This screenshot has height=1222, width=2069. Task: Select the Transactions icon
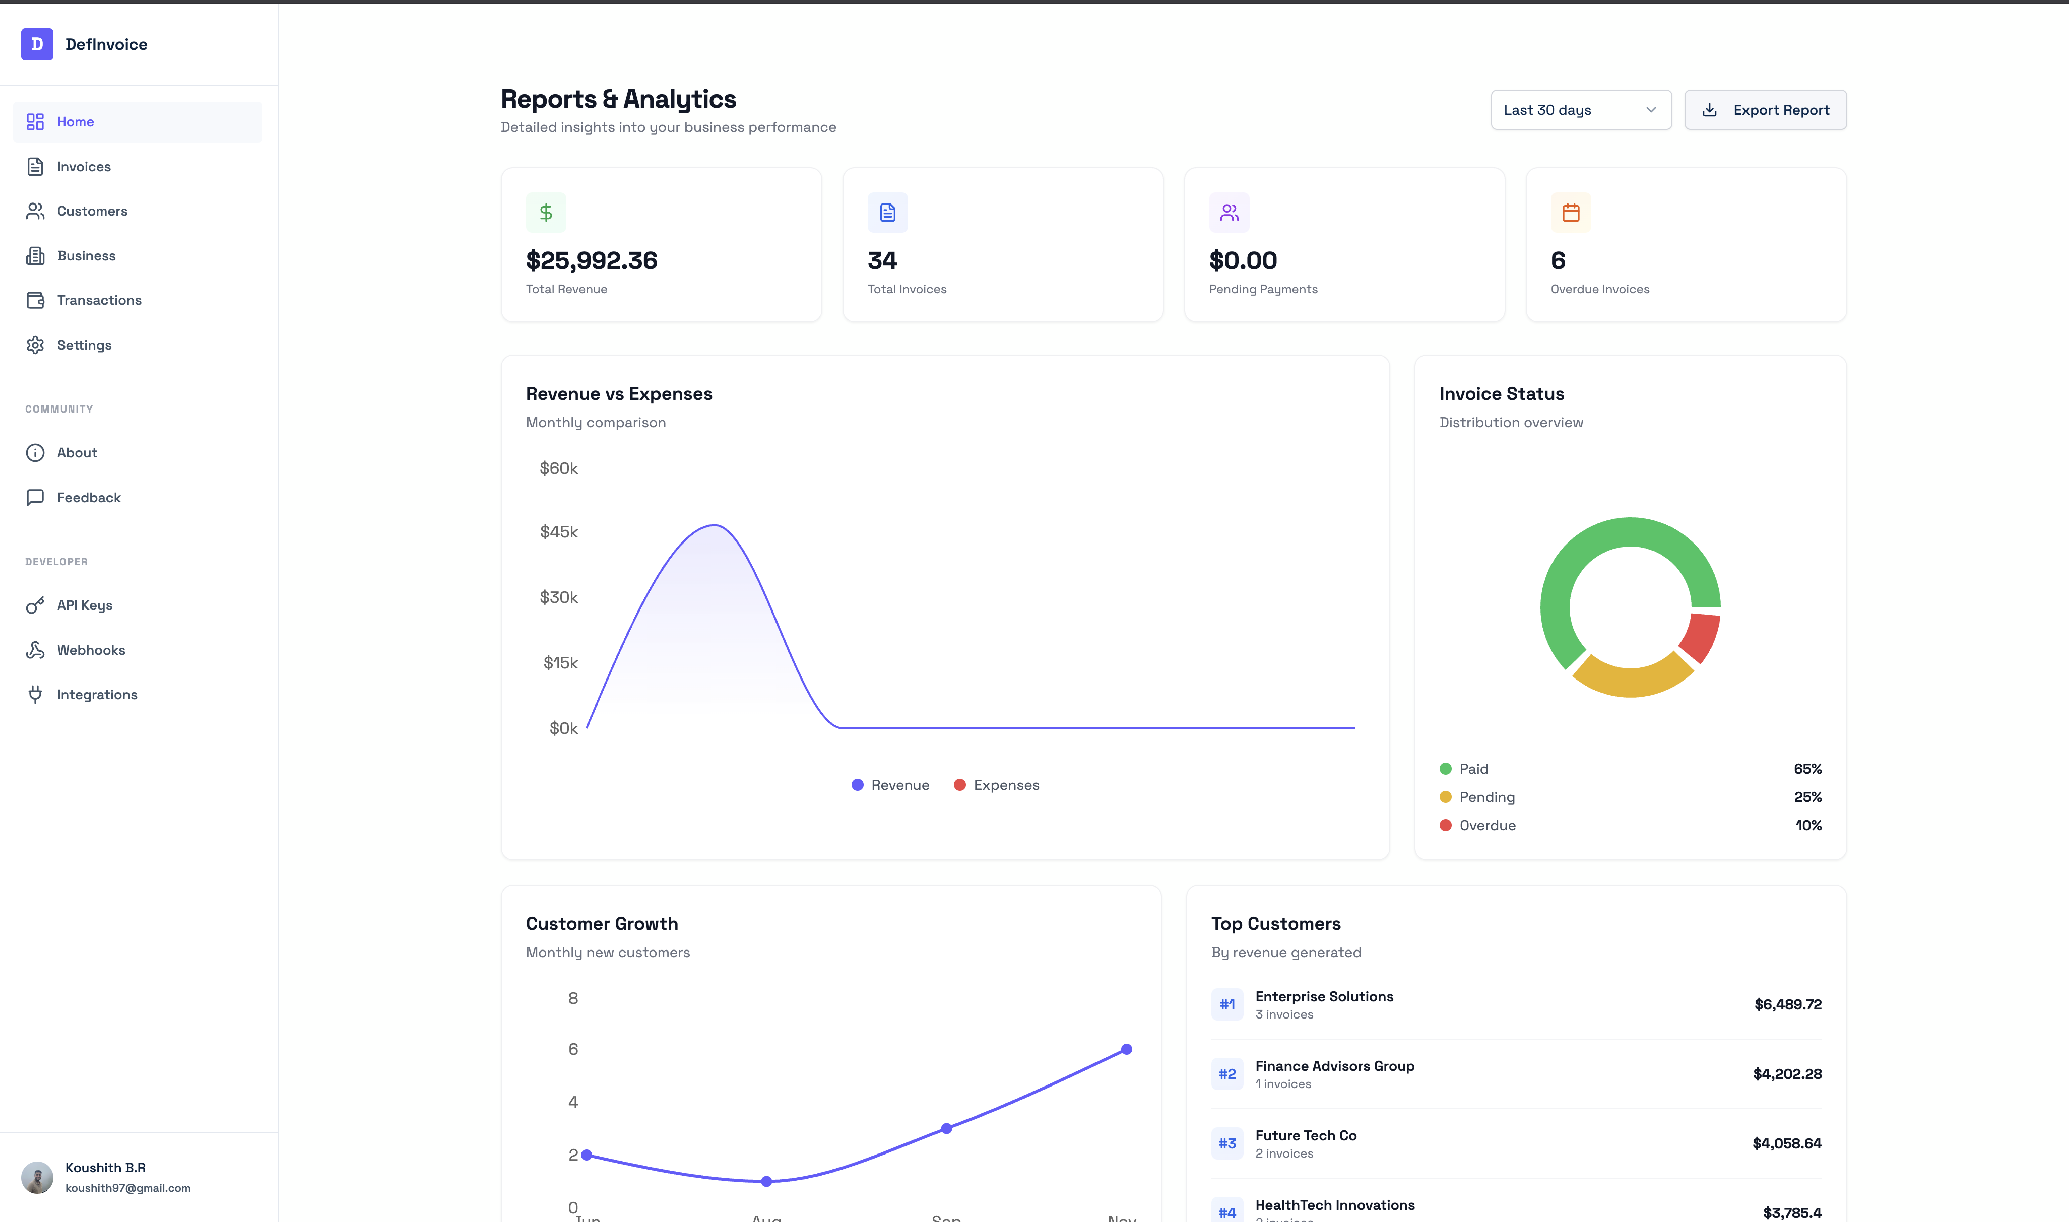[35, 300]
